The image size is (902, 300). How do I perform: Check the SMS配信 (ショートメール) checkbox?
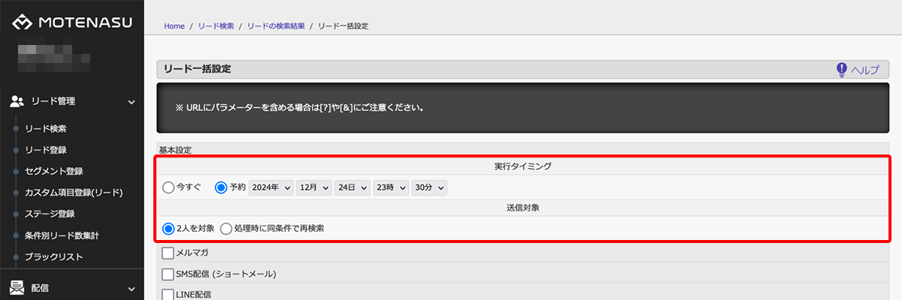168,274
